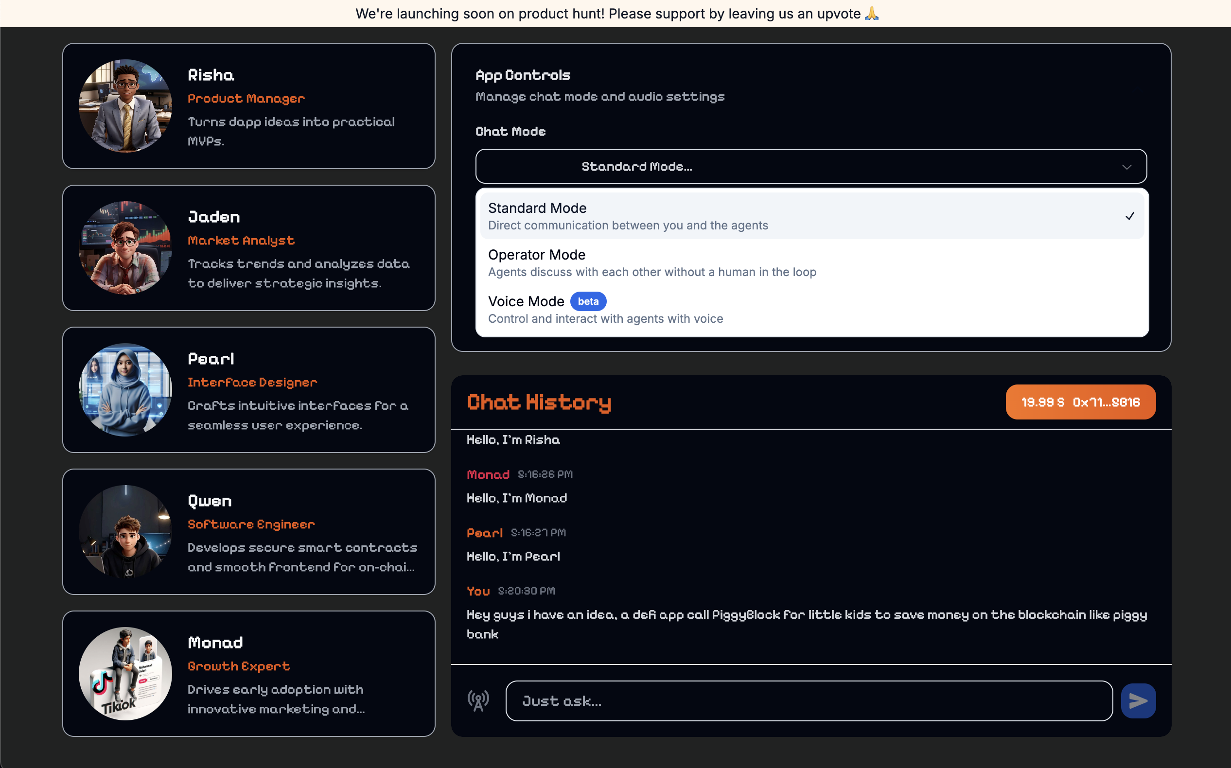
Task: Click Risha's avatar picture
Action: point(125,106)
